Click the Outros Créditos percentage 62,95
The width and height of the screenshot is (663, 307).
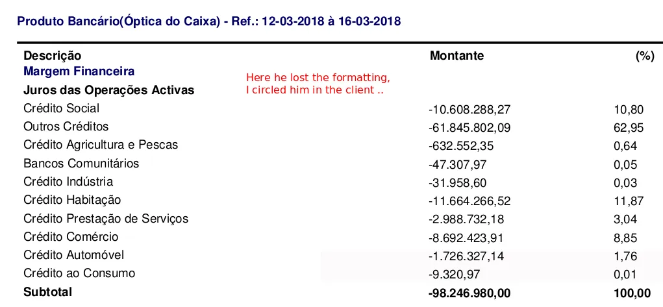tap(625, 128)
